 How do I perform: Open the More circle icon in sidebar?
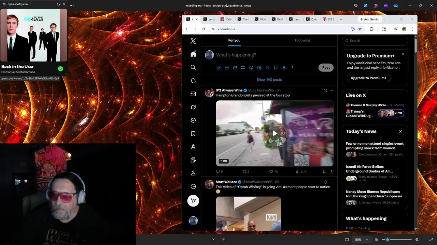point(193,186)
